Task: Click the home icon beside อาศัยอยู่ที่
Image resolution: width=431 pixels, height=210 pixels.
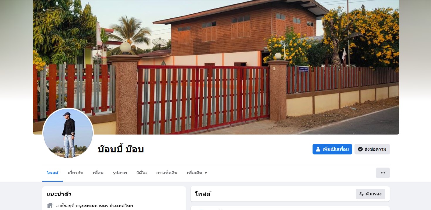Action: (x=50, y=206)
